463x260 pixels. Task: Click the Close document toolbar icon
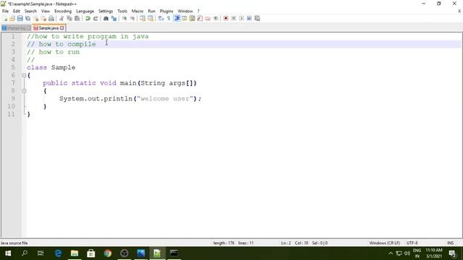coord(35,18)
